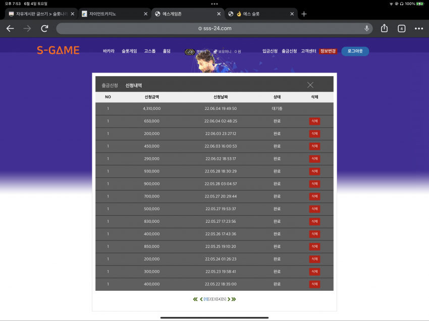Click the sss-24.com address bar

[214, 28]
